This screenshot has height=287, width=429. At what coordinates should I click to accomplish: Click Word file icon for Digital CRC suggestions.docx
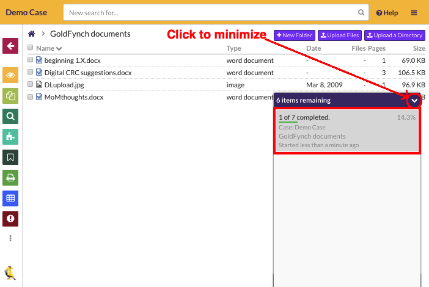point(39,72)
